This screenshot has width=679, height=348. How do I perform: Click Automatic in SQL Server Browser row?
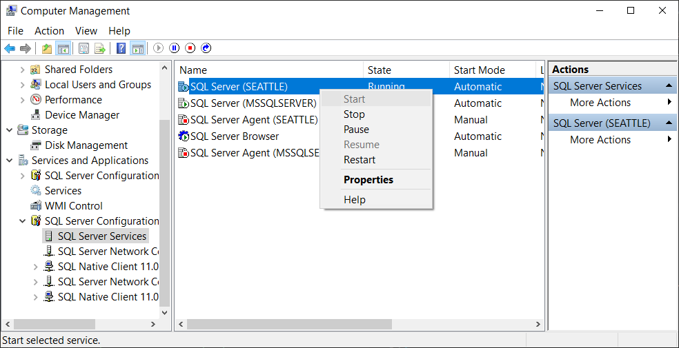click(x=478, y=136)
